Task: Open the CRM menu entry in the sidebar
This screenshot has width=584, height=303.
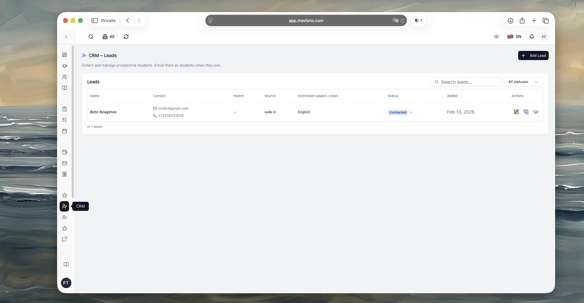Action: (65, 206)
